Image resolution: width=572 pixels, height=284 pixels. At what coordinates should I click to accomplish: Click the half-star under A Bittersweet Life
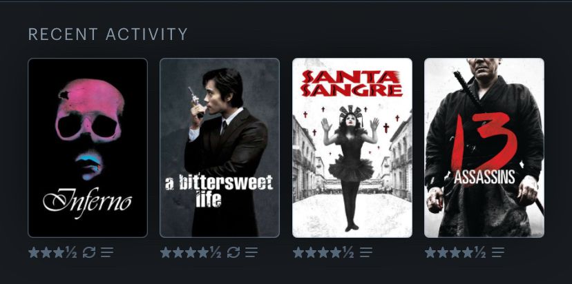(216, 252)
